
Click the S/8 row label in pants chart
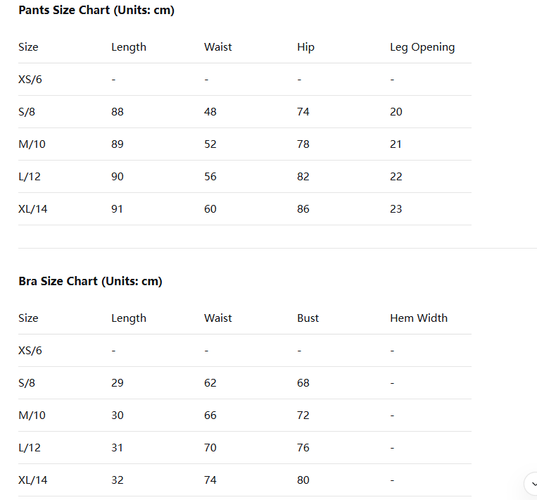click(27, 112)
